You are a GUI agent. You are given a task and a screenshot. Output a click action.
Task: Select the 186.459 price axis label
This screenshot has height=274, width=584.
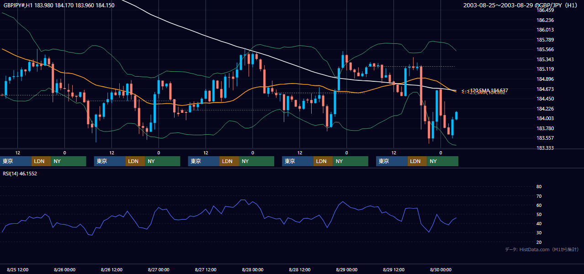click(x=545, y=10)
